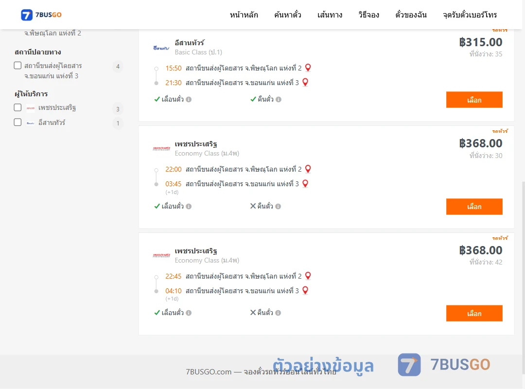Image resolution: width=525 pixels, height=389 pixels.
Task: Click the 04:10 arrival time
Action: 174,291
